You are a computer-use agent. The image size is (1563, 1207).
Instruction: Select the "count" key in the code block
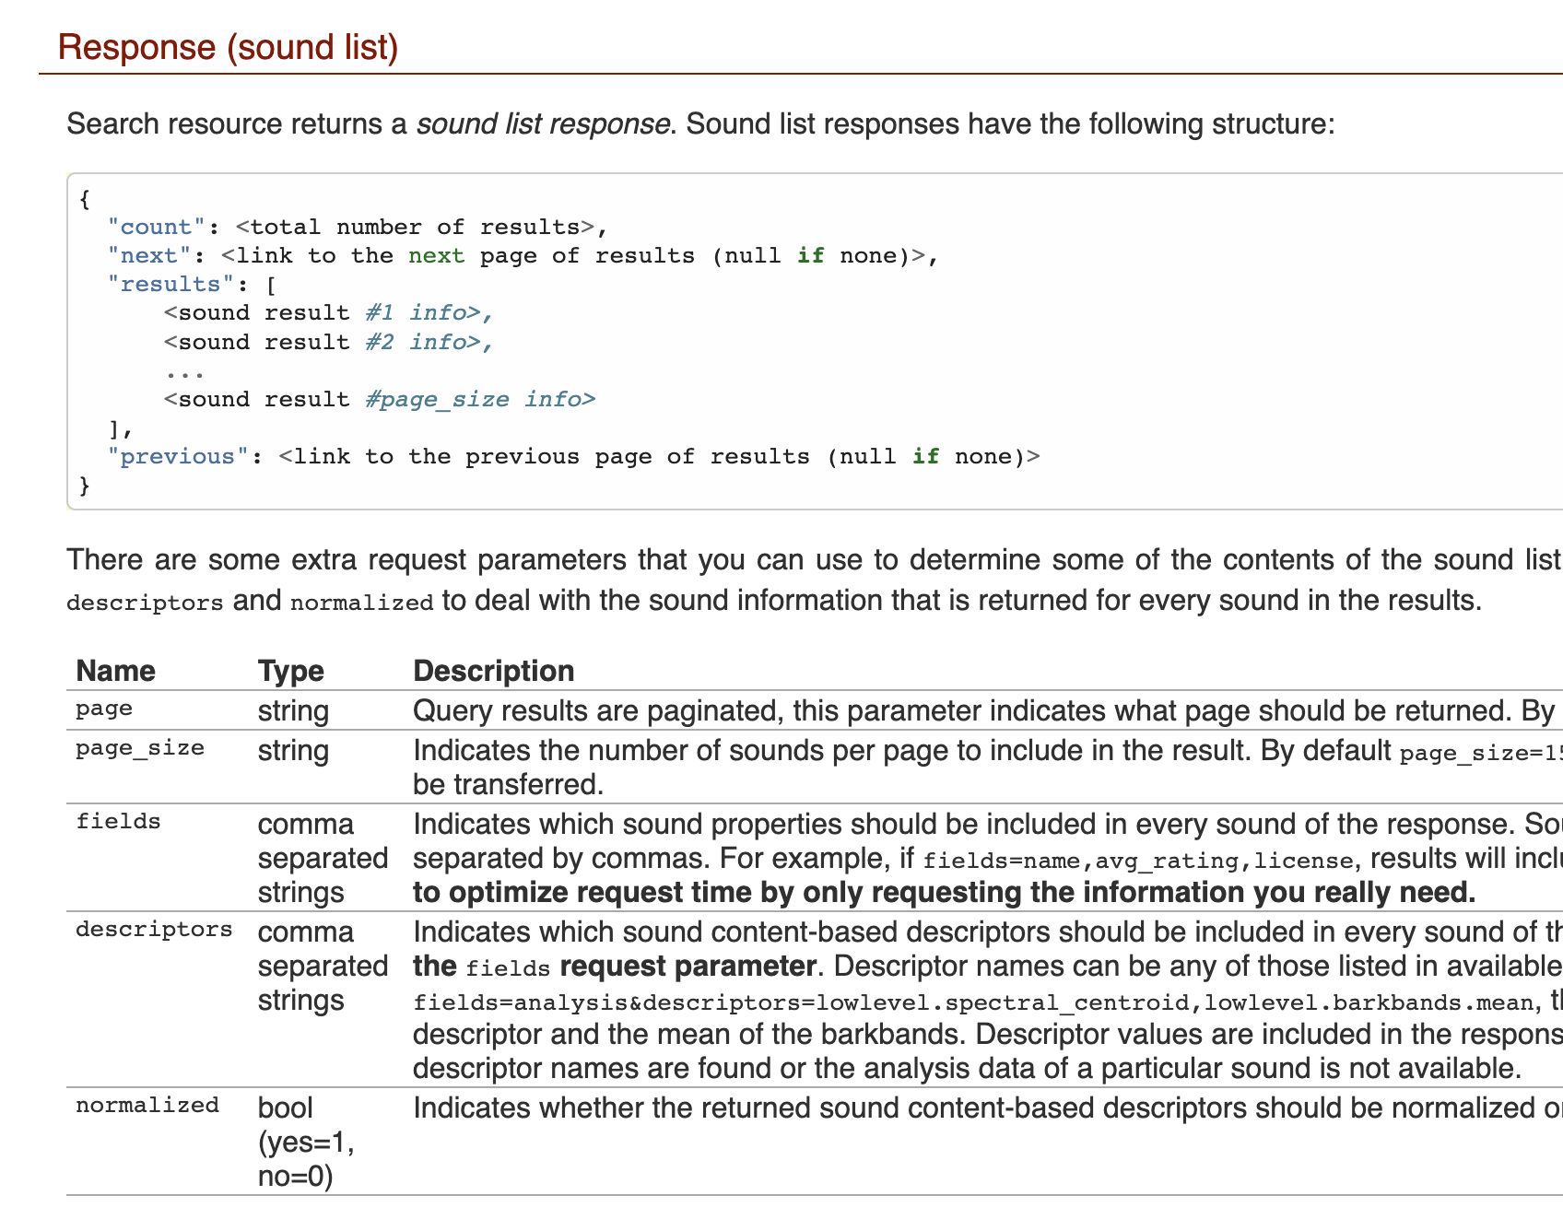156,227
